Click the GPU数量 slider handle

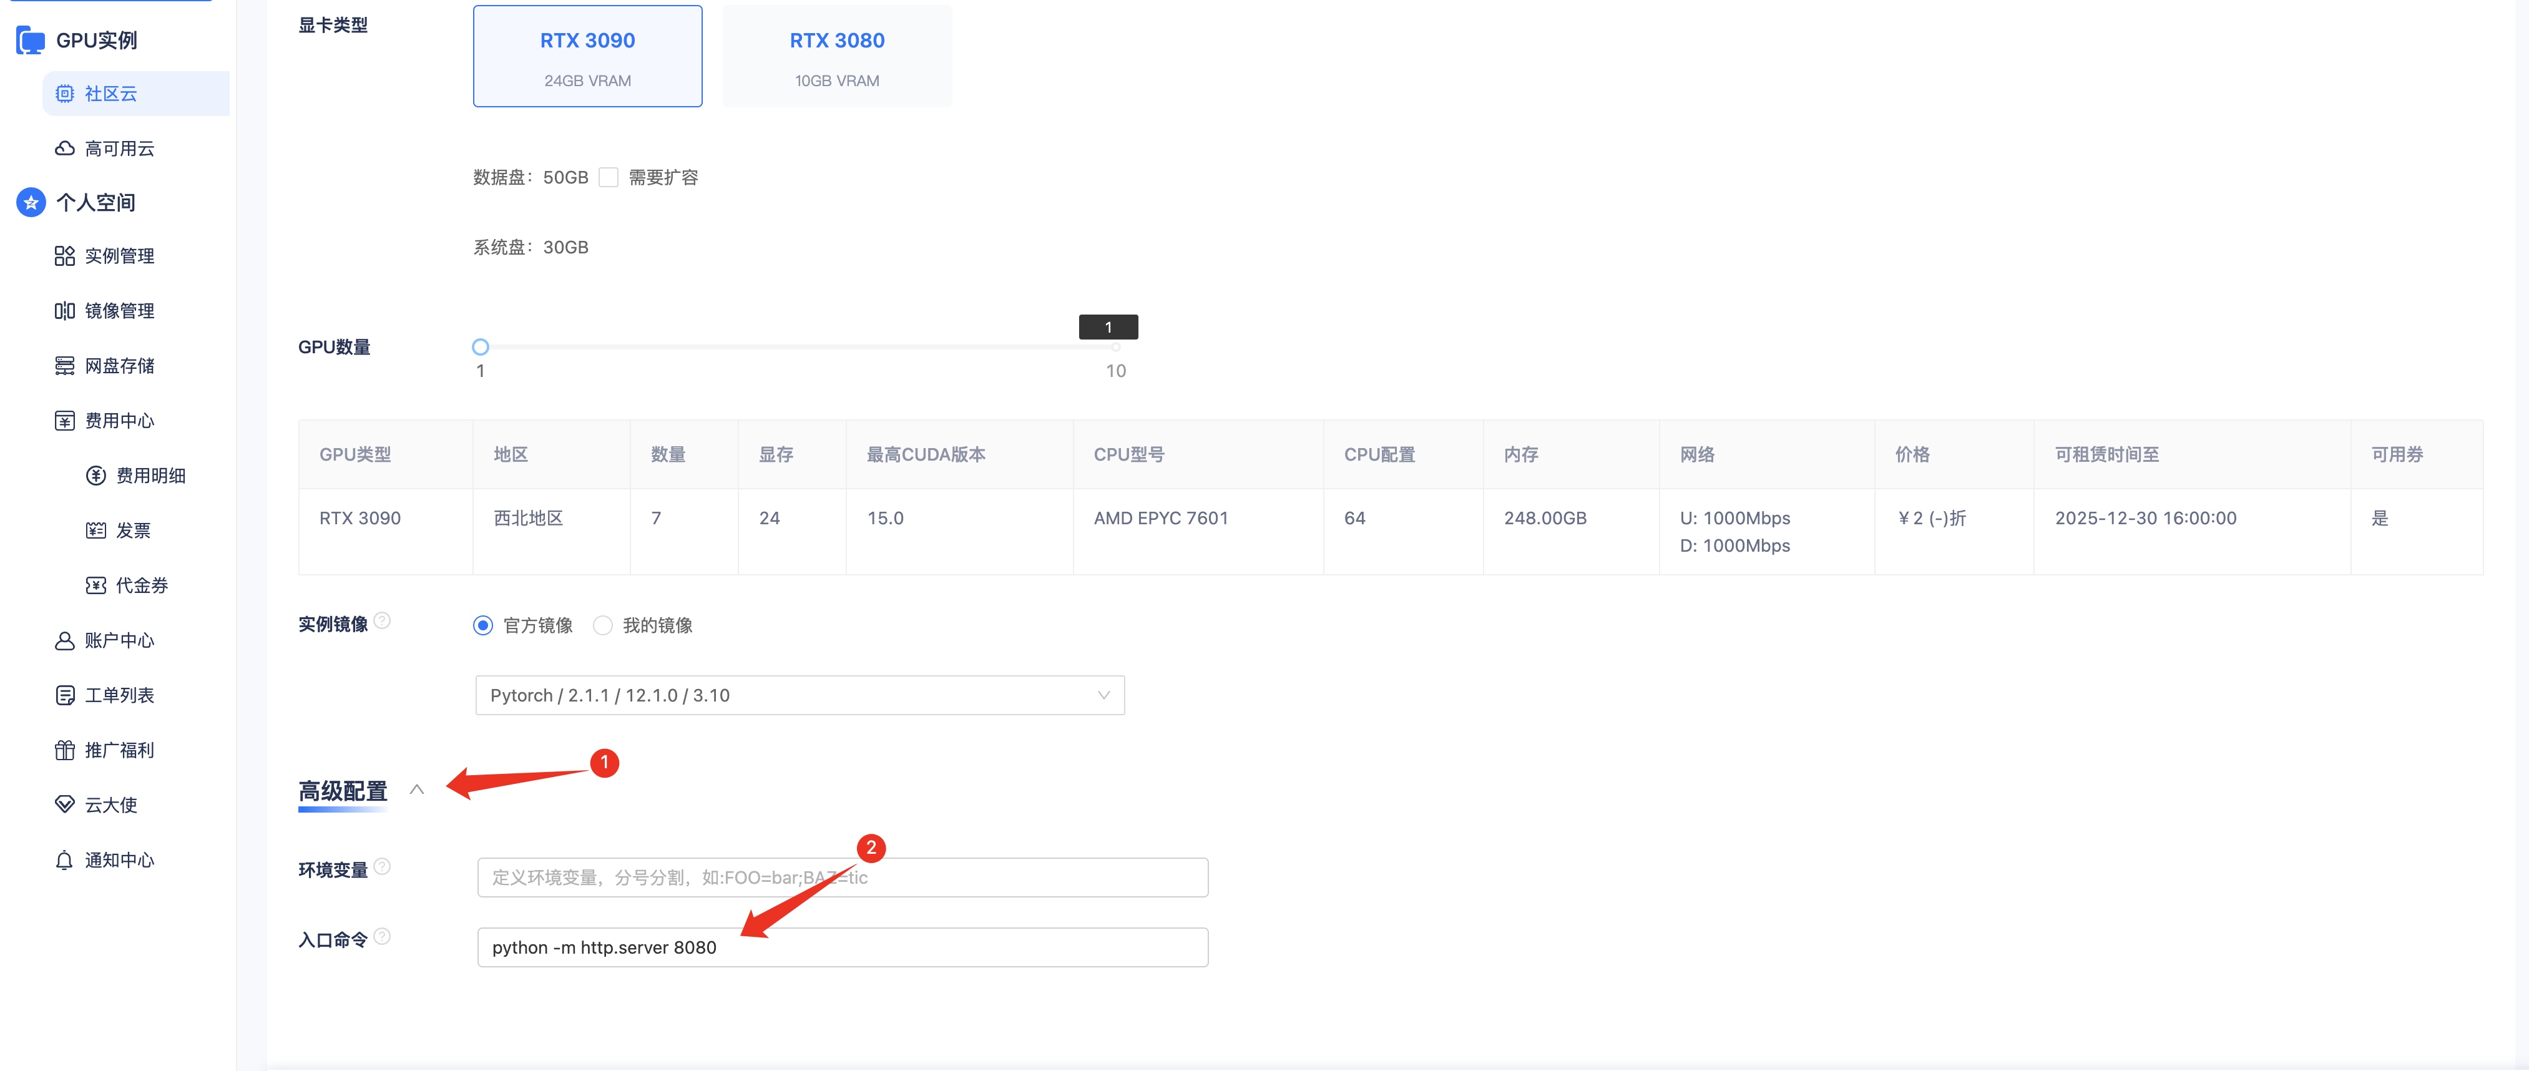(480, 346)
